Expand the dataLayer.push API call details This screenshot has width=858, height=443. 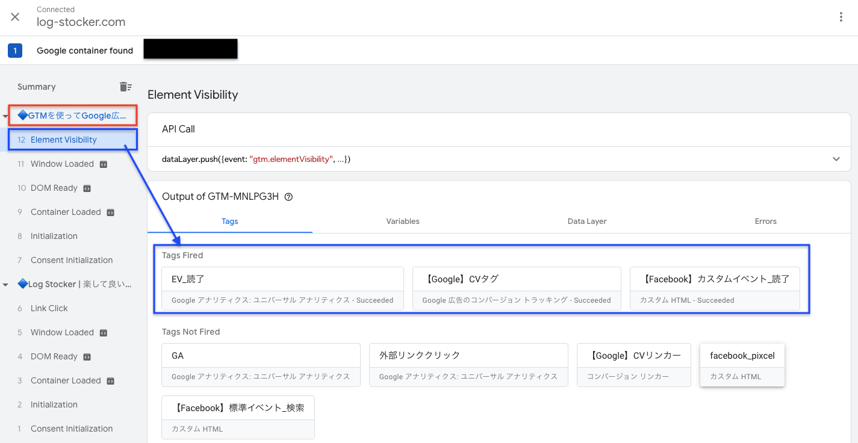[x=836, y=159]
